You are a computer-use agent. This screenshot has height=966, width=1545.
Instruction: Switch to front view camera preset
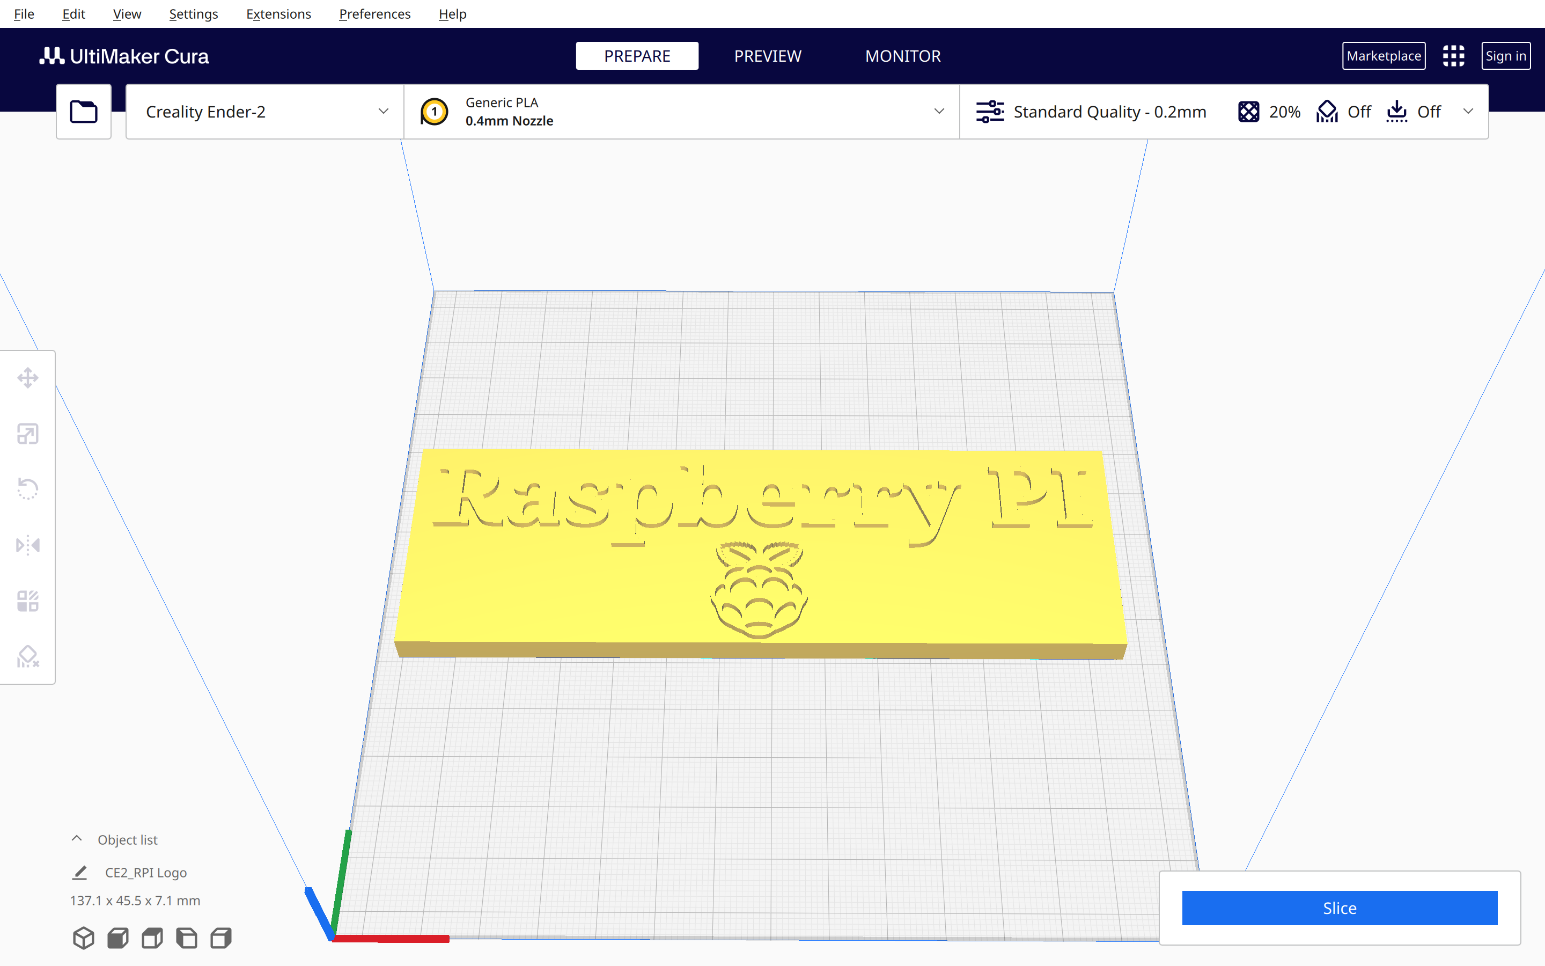[117, 938]
